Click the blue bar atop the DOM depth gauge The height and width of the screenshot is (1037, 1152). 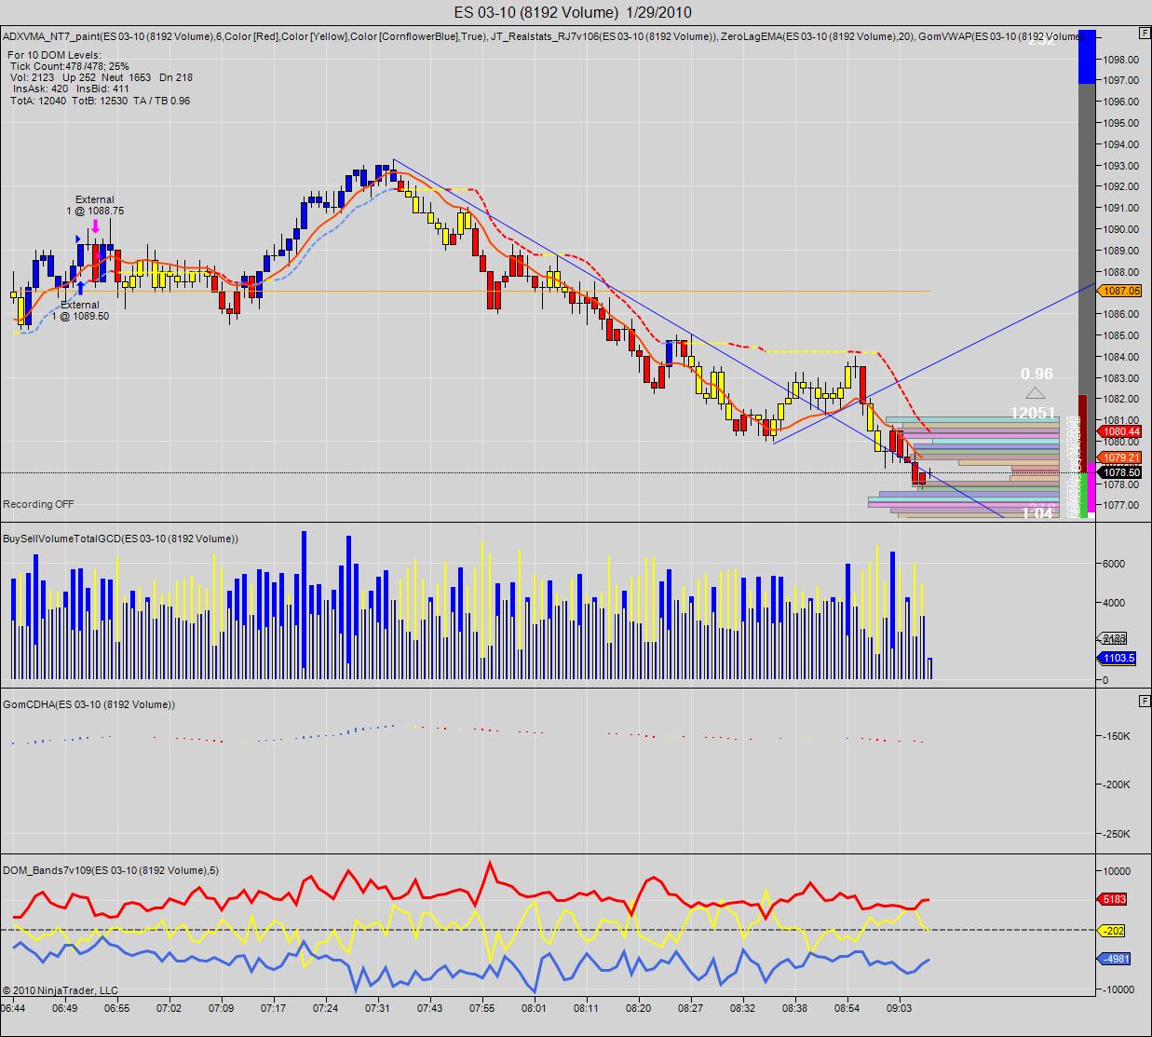click(x=1086, y=58)
